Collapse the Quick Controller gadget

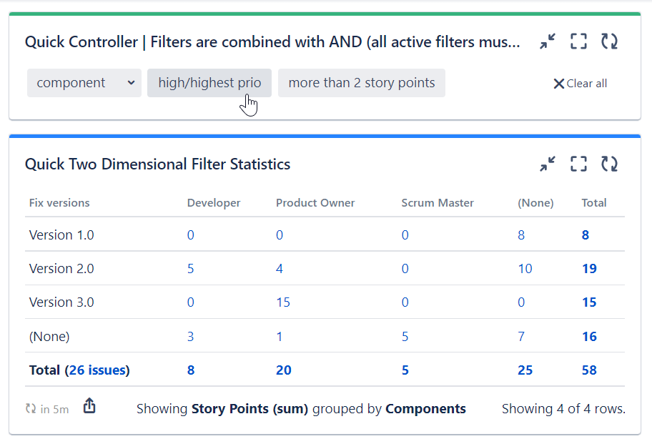click(548, 41)
